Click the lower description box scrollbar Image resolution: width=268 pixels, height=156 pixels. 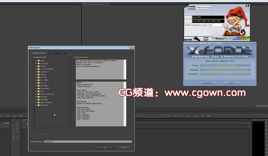125,104
